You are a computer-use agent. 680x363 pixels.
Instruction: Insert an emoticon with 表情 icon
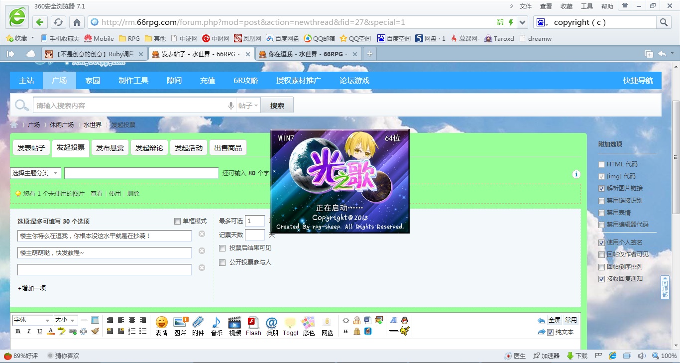[161, 326]
